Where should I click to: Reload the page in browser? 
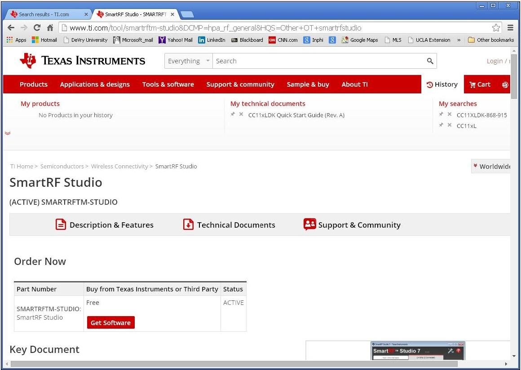(37, 28)
